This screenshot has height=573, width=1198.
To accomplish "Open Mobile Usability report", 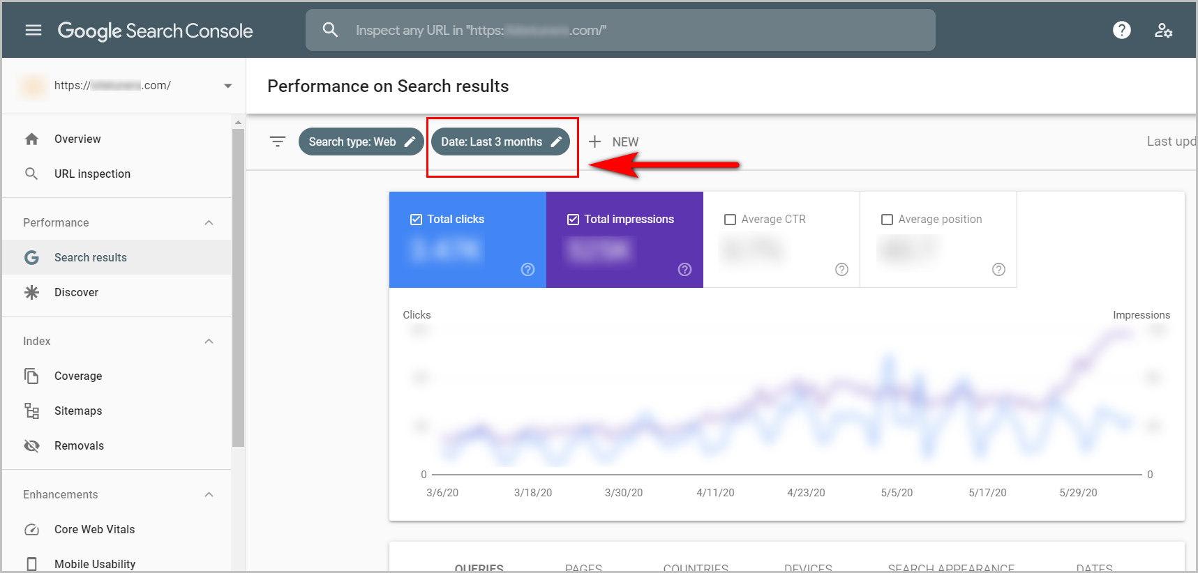I will click(117, 563).
